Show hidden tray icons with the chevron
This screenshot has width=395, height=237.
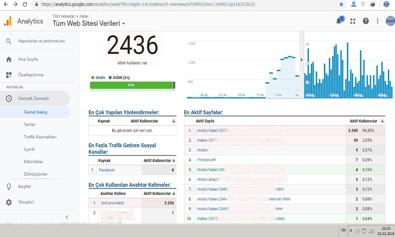tap(351, 231)
